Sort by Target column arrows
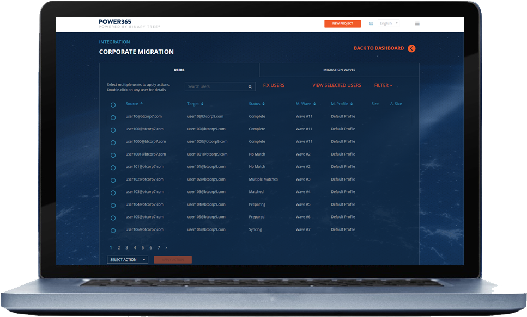 click(202, 104)
